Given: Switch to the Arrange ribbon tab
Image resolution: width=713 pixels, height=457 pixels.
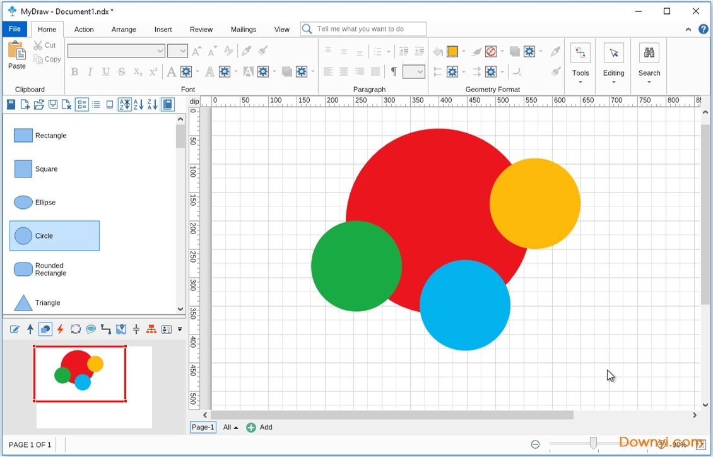Looking at the screenshot, I should coord(124,29).
